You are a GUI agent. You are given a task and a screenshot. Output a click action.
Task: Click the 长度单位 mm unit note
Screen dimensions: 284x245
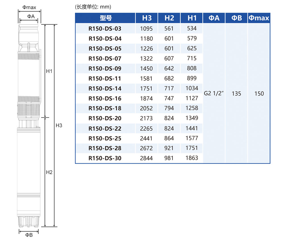(x=93, y=7)
